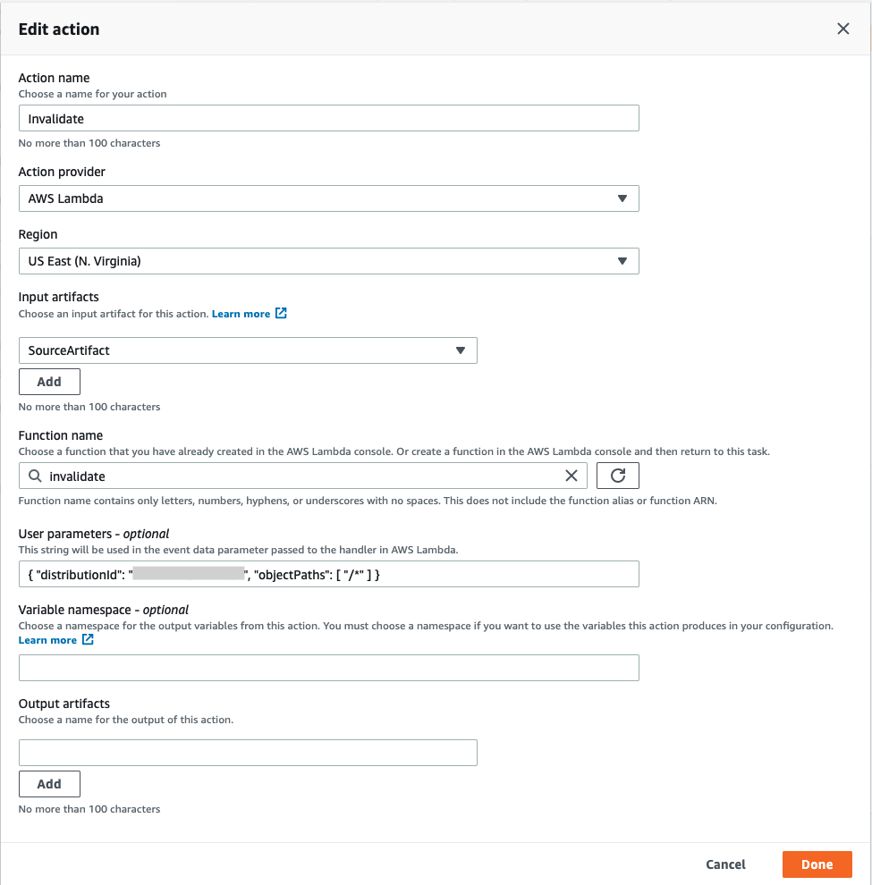Confirm changes with the Done button
Screen dimensions: 872x885
pos(817,864)
